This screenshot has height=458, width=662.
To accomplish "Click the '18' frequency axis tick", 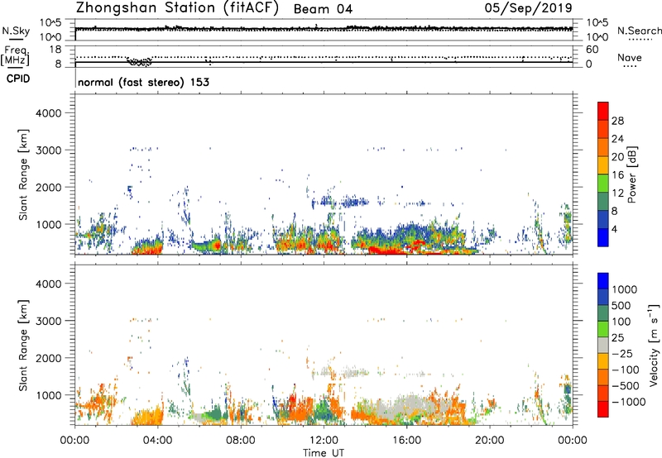I will click(55, 50).
